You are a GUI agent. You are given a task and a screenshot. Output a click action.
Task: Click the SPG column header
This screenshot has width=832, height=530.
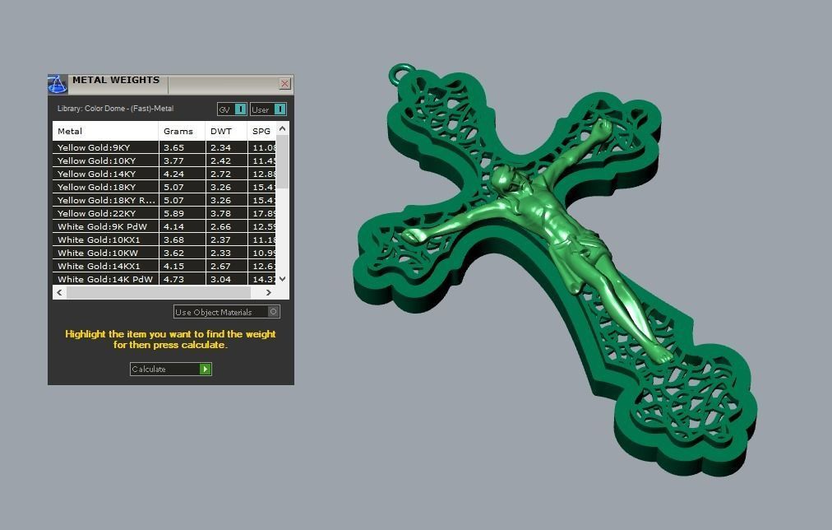pos(261,131)
